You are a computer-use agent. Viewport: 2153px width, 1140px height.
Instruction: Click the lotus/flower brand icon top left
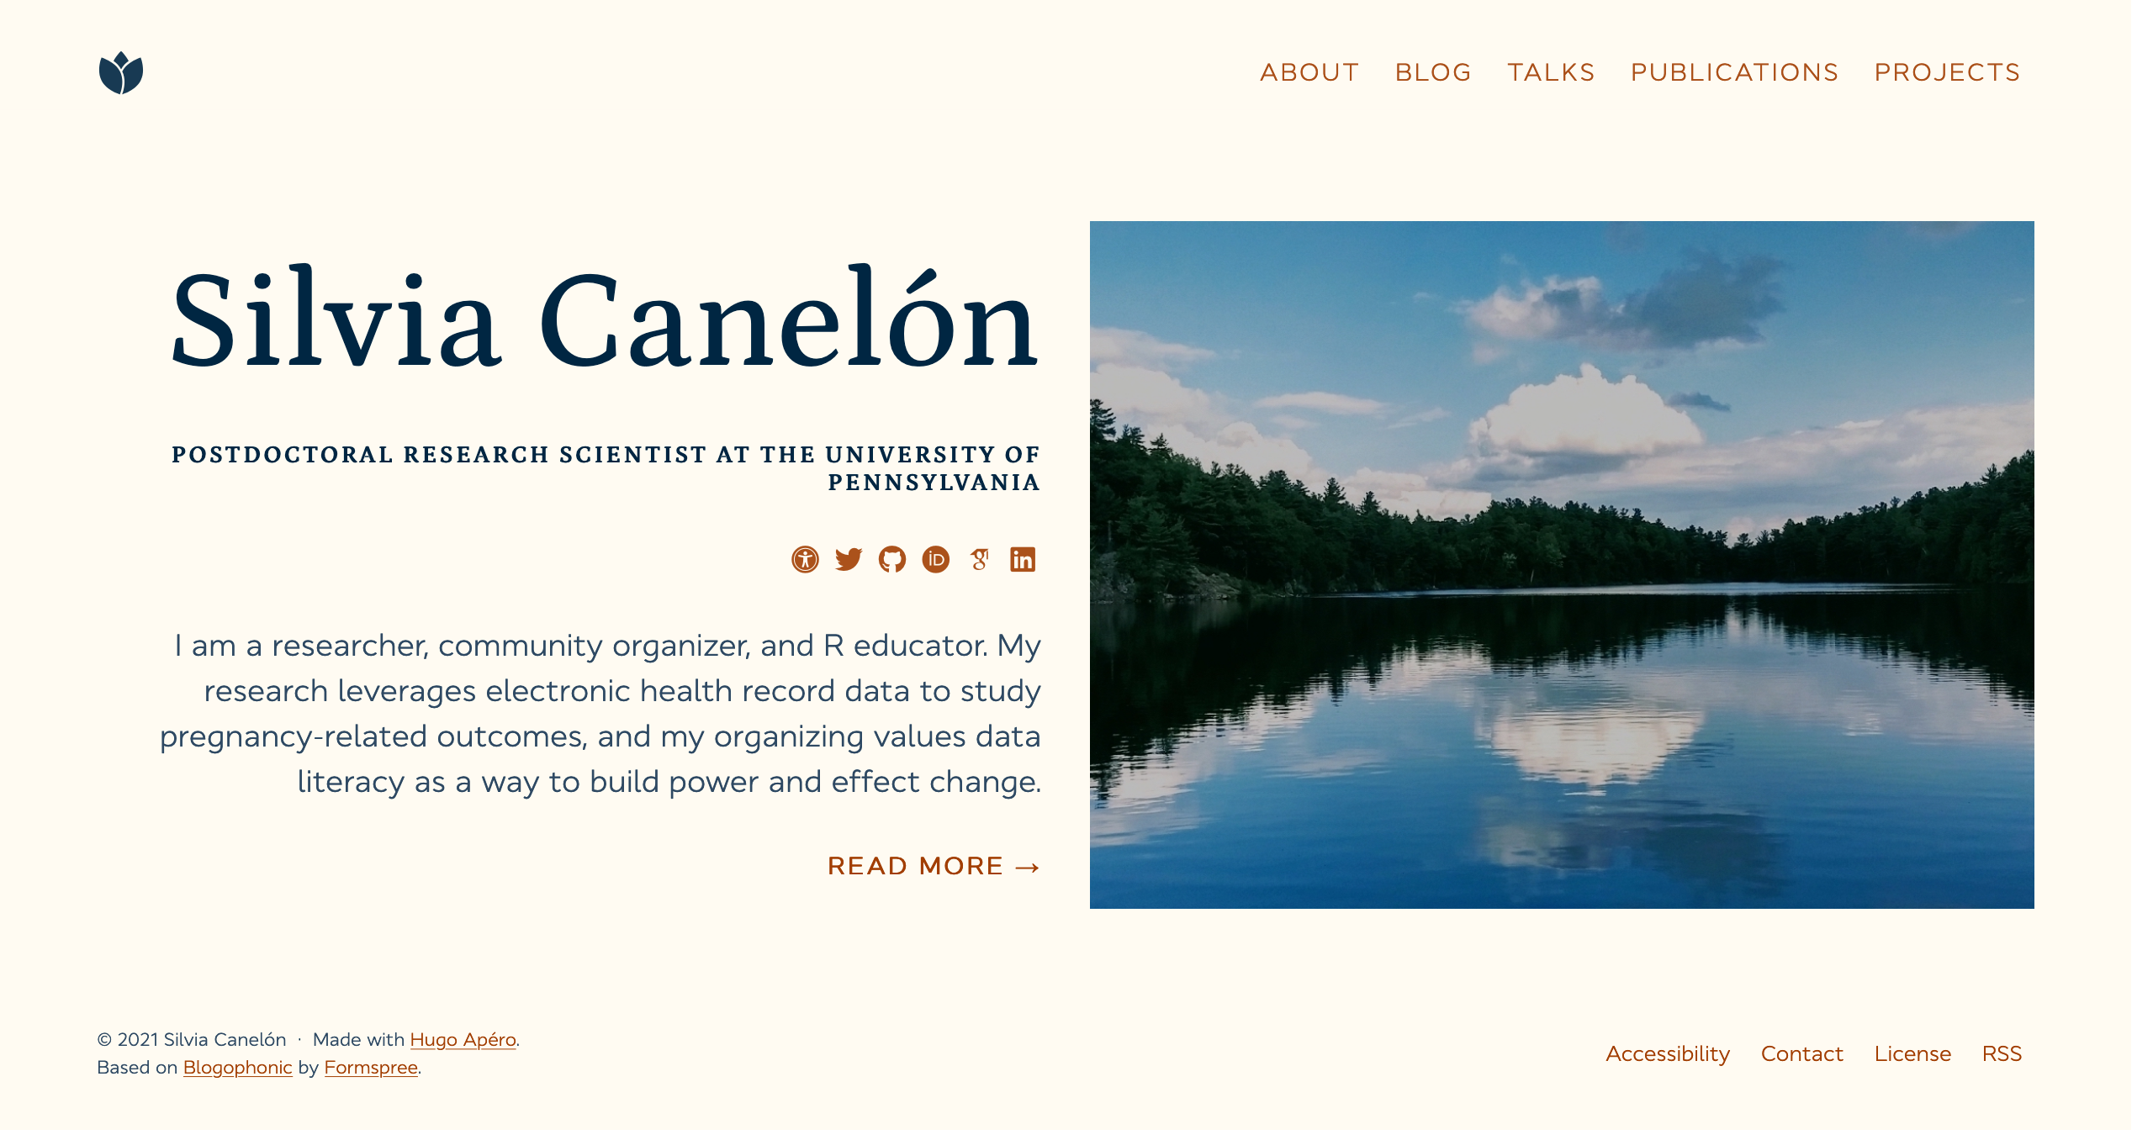121,72
